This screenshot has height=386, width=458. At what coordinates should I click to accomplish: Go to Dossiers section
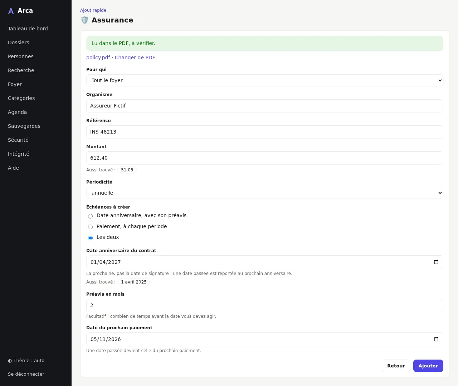[x=19, y=42]
